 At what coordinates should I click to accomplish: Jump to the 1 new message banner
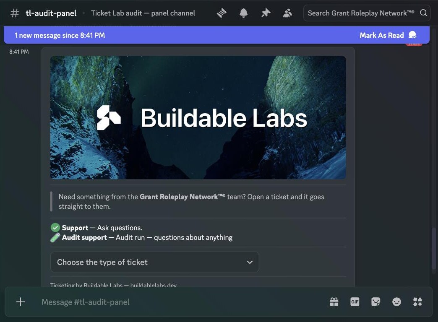[216, 35]
